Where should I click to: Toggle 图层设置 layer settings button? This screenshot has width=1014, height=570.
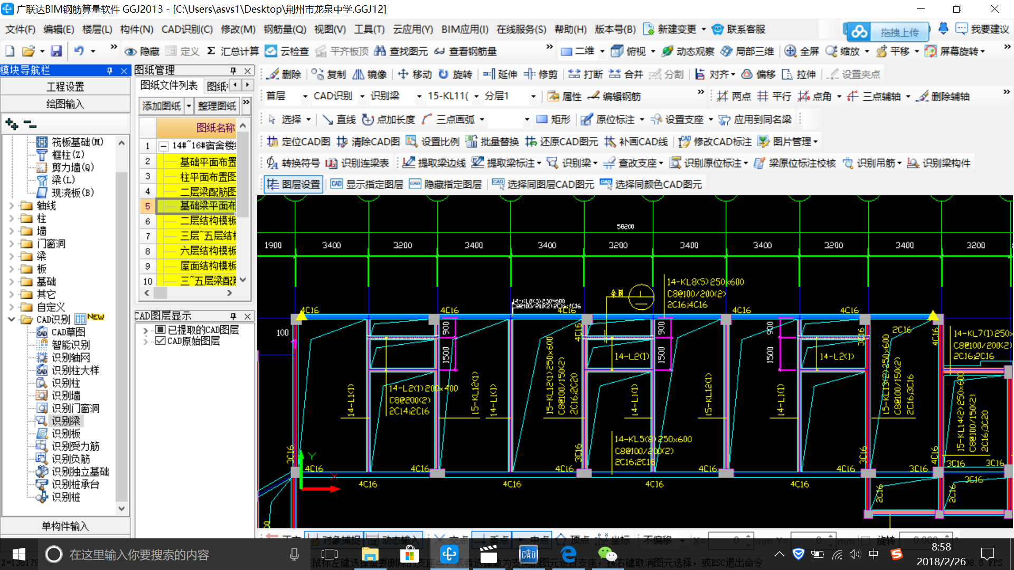click(x=293, y=184)
